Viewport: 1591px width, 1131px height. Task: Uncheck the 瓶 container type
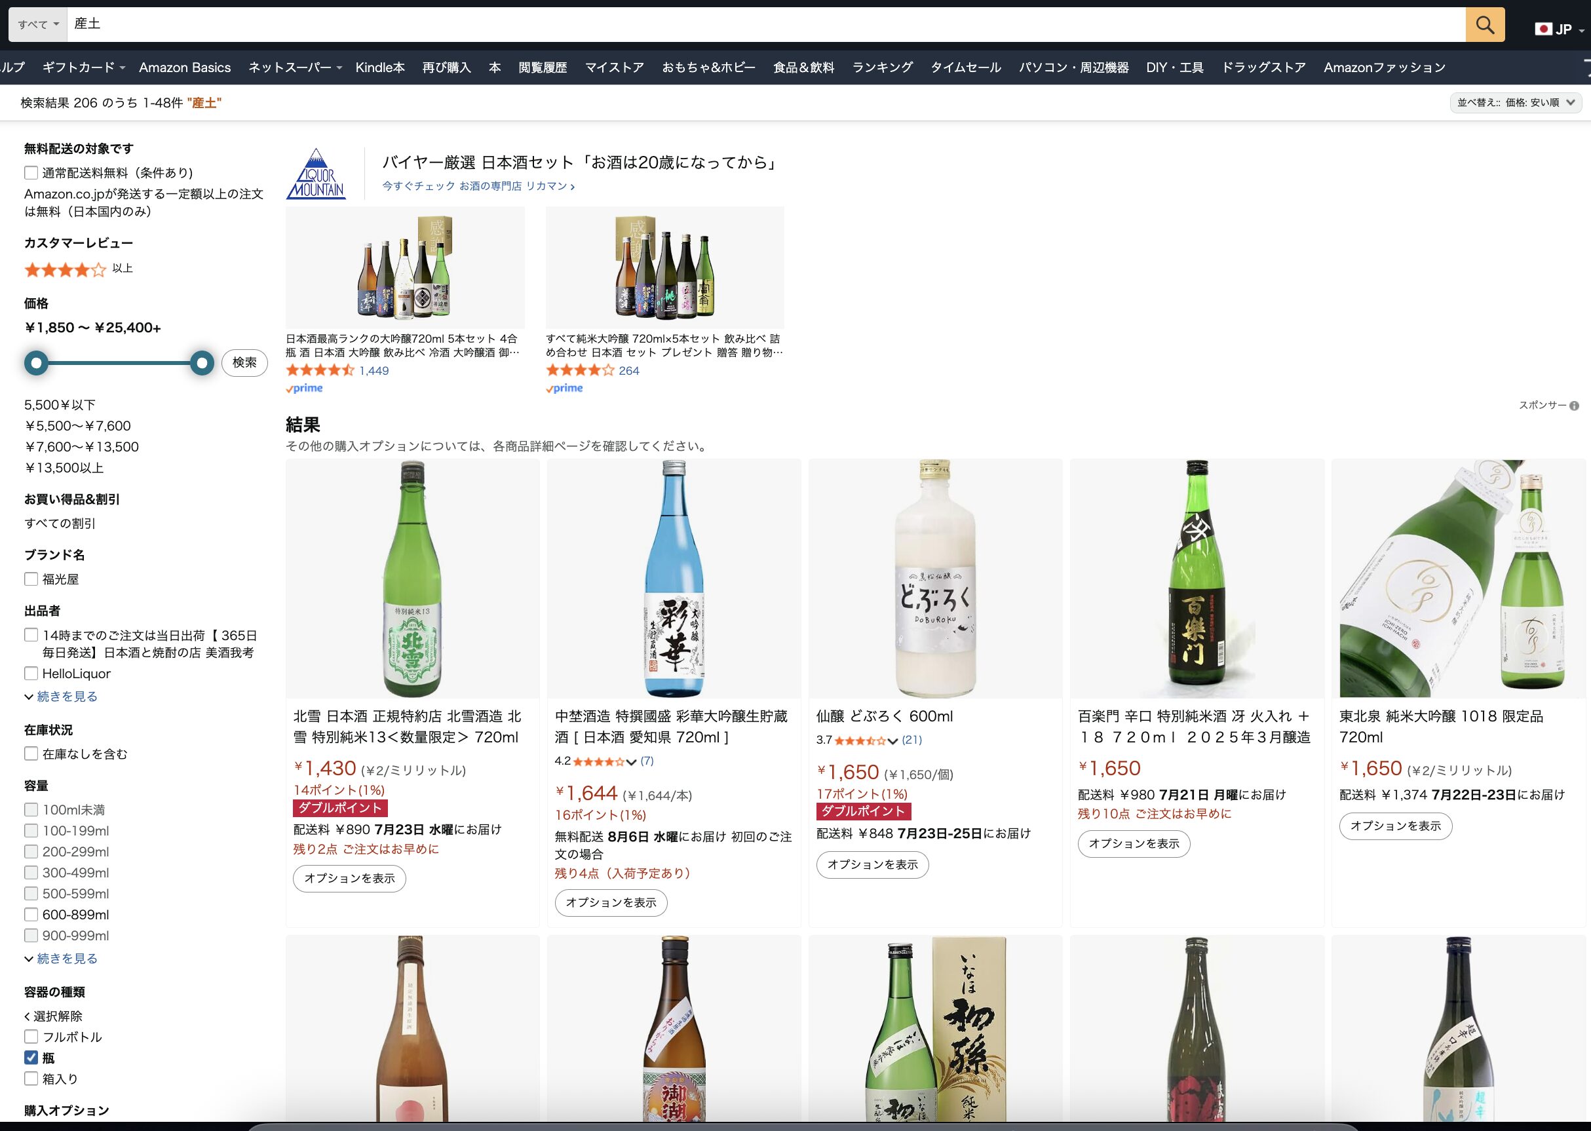tap(31, 1058)
